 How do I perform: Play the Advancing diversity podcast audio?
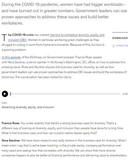click(x=5, y=94)
